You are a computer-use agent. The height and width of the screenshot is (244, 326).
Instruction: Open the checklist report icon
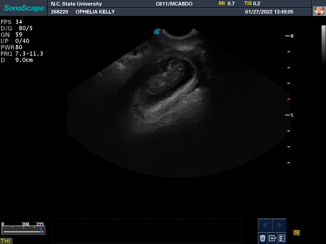[x=282, y=238]
